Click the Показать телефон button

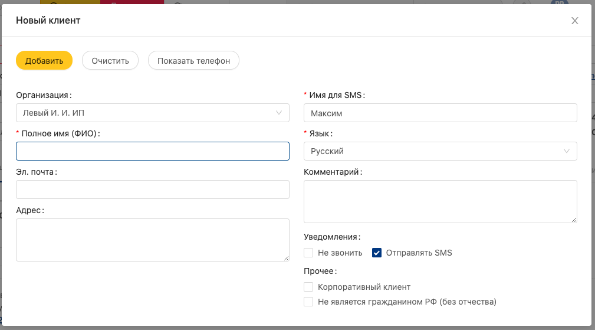tap(193, 60)
